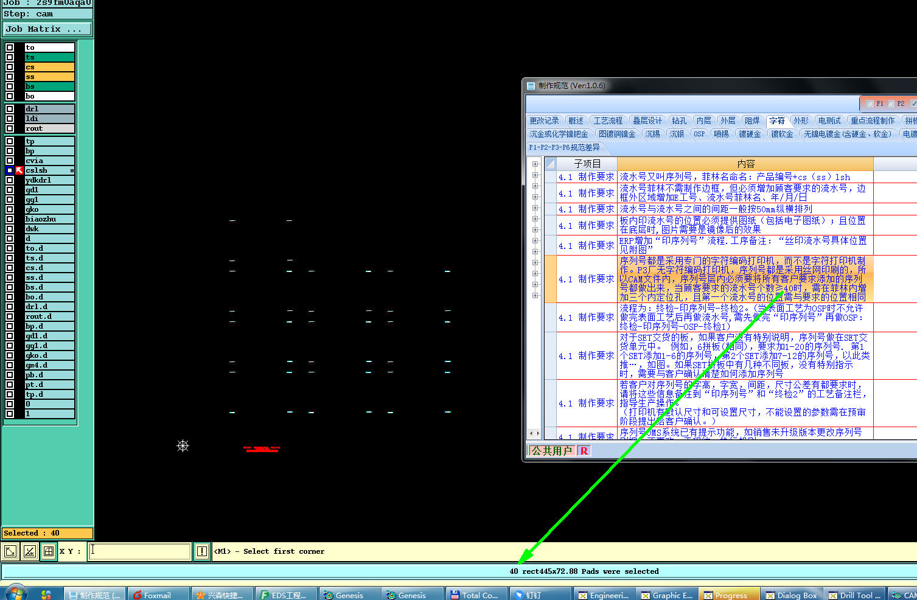Click the grid corner select-all cell
Viewport: 917px width, 600px height.
(550, 164)
